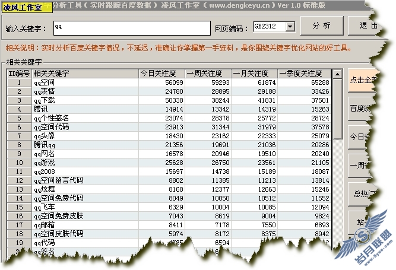Click the 今日 button in right panel
Image resolution: width=396 pixels, height=270 pixels.
pos(359,136)
